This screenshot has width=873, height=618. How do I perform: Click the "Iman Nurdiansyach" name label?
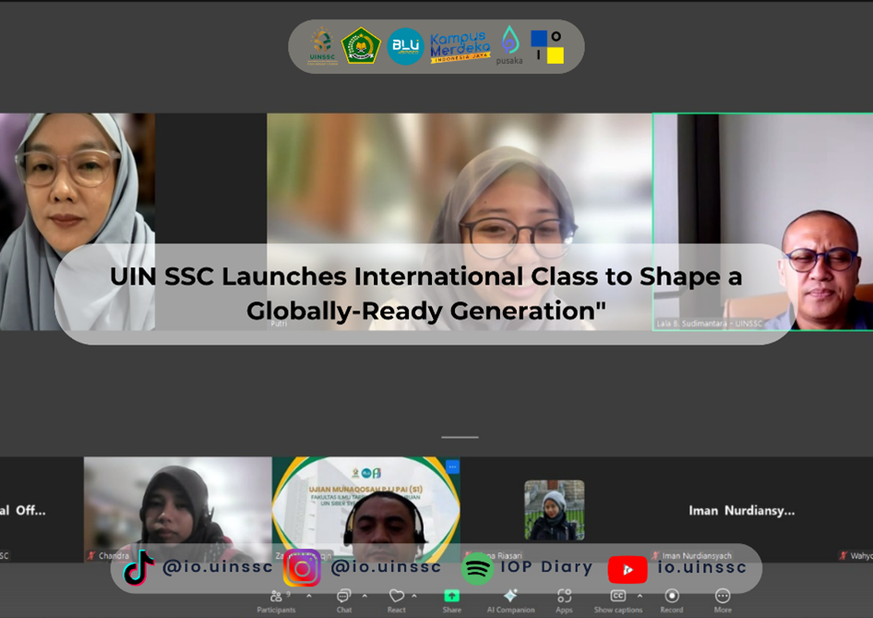point(697,555)
